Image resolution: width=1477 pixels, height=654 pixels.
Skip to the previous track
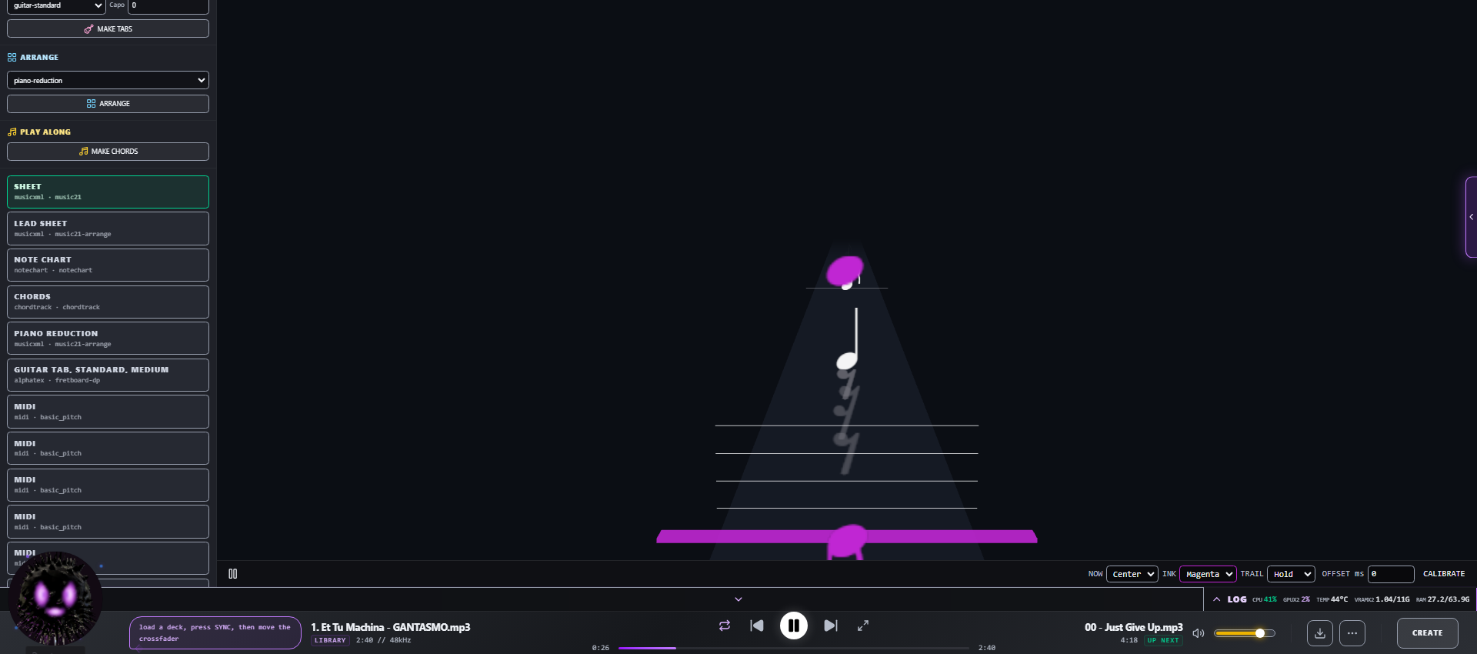coord(757,626)
